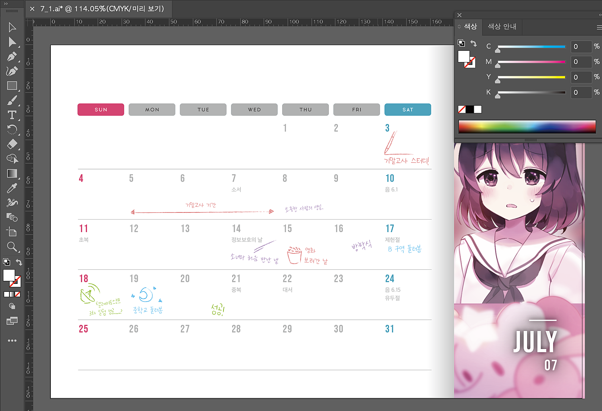
Task: Click the color panel fill box
Action: click(x=464, y=56)
